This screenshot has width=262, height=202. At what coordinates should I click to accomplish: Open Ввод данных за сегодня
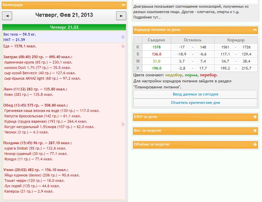tap(195, 94)
